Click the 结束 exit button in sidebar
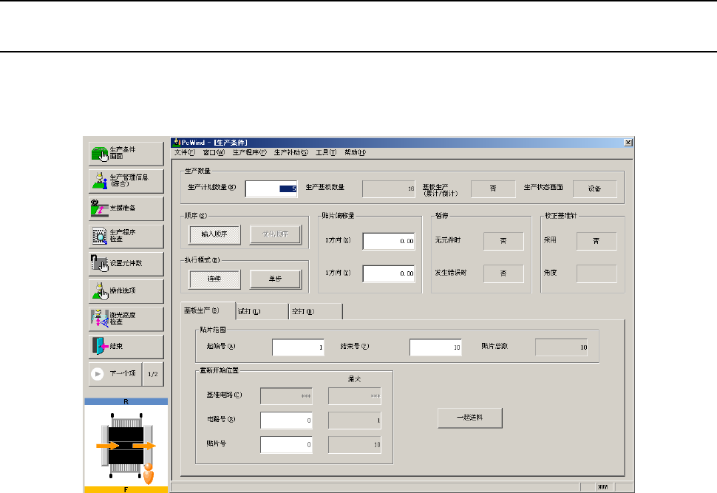This screenshot has height=493, width=717. (126, 346)
